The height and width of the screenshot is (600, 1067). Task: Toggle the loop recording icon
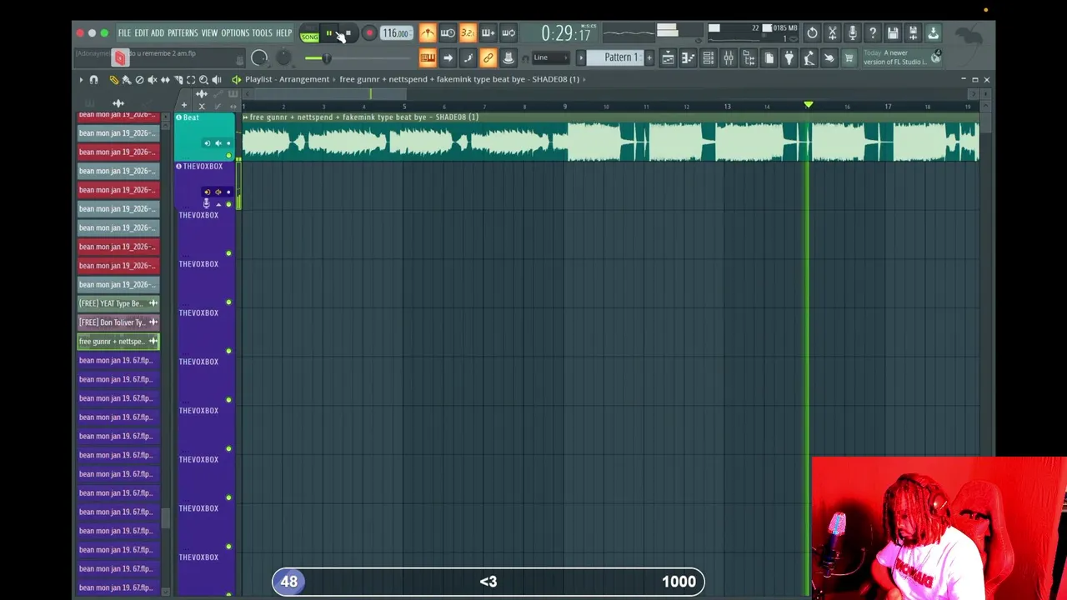pyautogui.click(x=508, y=33)
